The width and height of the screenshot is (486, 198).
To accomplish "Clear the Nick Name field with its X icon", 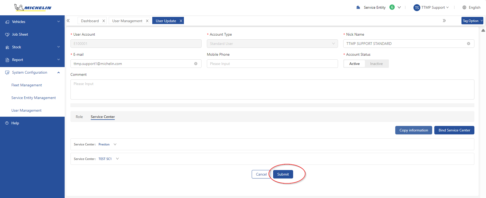I will point(469,44).
